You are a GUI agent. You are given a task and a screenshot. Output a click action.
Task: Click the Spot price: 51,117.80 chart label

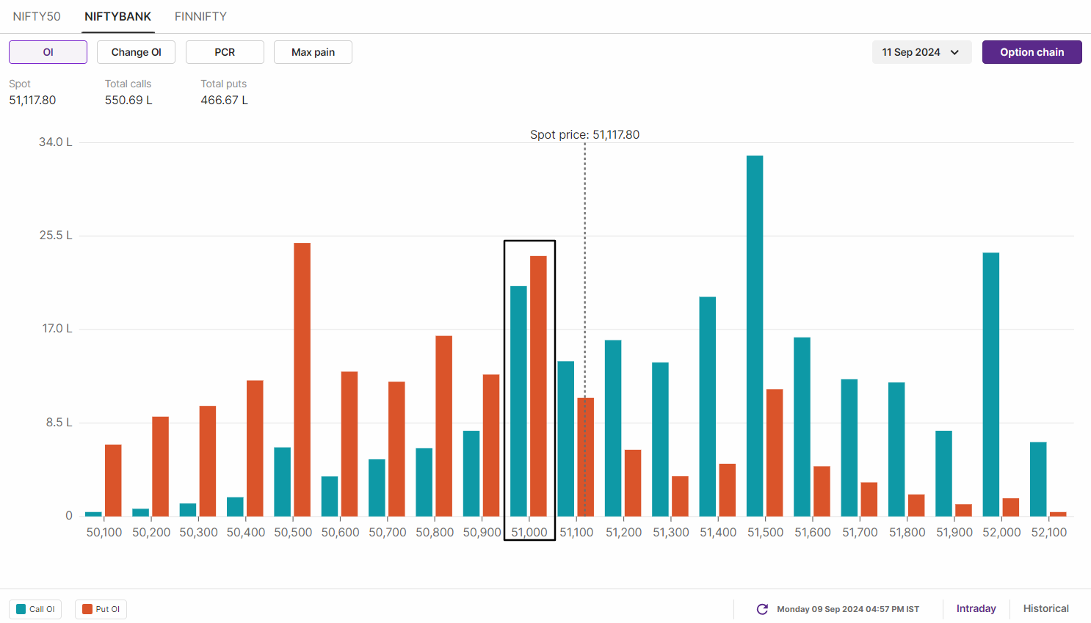[x=584, y=134]
